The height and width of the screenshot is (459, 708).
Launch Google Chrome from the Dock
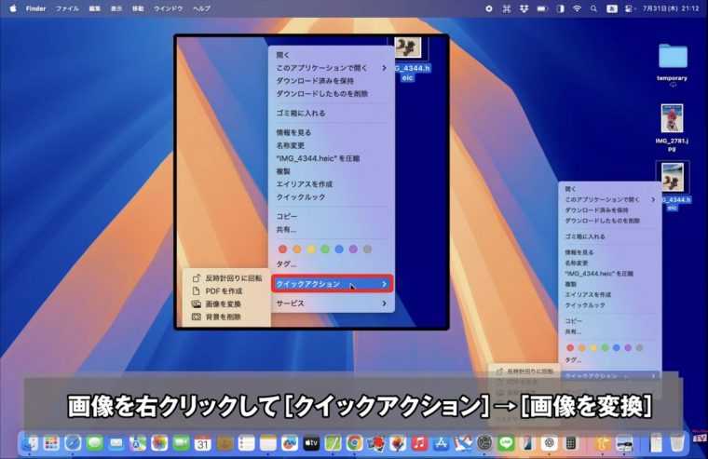[354, 443]
